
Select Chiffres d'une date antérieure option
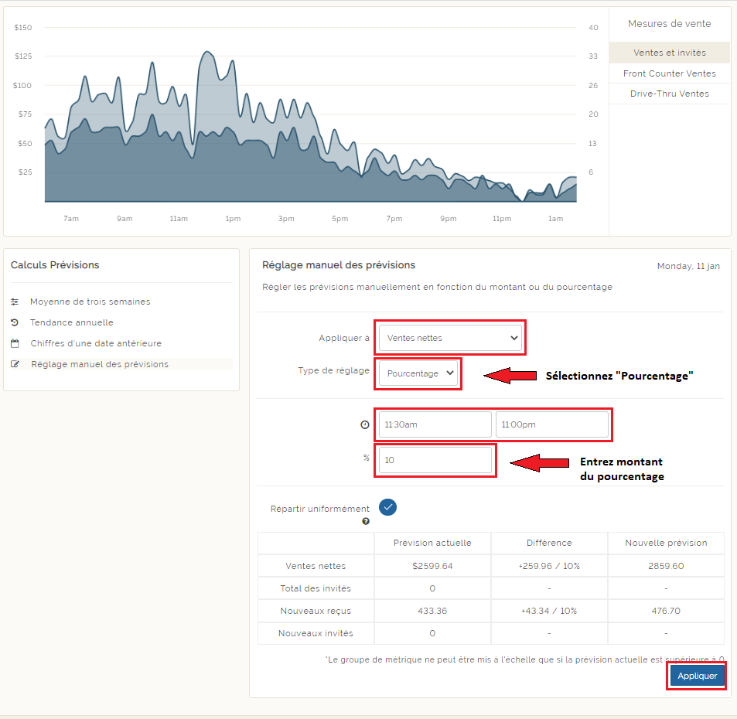click(x=96, y=343)
